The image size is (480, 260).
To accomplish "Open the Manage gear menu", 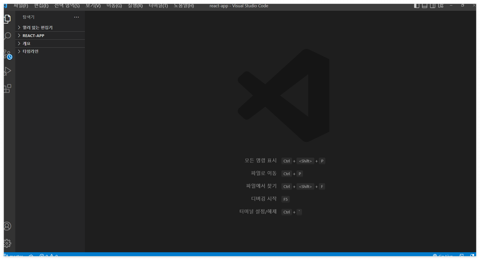I will click(x=8, y=243).
